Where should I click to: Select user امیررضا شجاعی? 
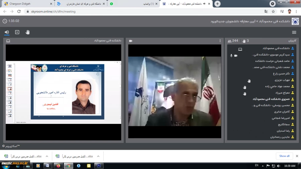click(281, 118)
